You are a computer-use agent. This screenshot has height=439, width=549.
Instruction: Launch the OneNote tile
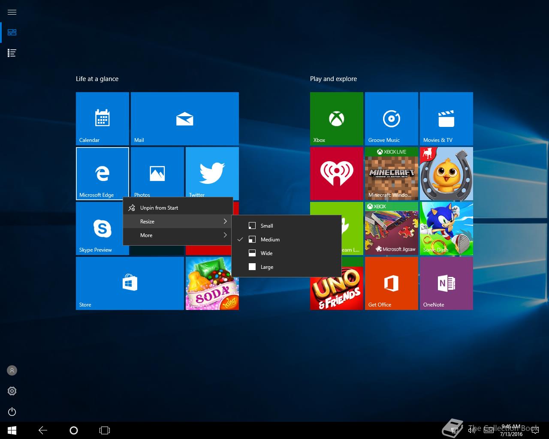446,283
